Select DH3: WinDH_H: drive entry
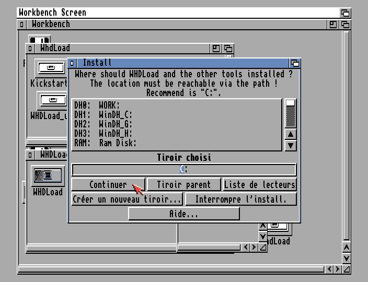 click(x=177, y=133)
